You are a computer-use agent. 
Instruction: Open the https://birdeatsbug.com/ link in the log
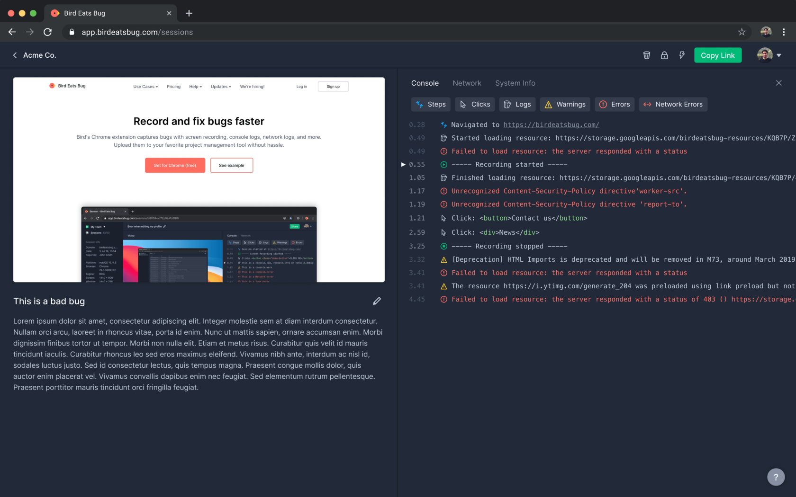point(551,124)
